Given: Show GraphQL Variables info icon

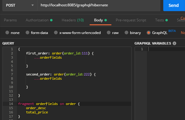Looking at the screenshot, I should click(x=174, y=43).
